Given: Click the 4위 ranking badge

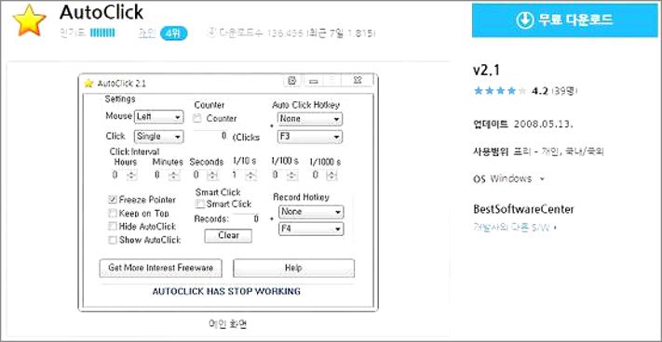Looking at the screenshot, I should coord(173,33).
